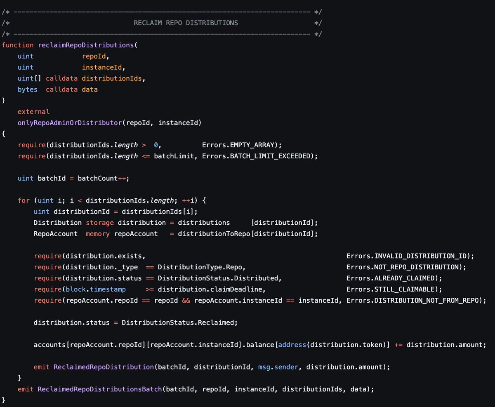Click the external visibility keyword
The image size is (495, 407).
click(34, 112)
